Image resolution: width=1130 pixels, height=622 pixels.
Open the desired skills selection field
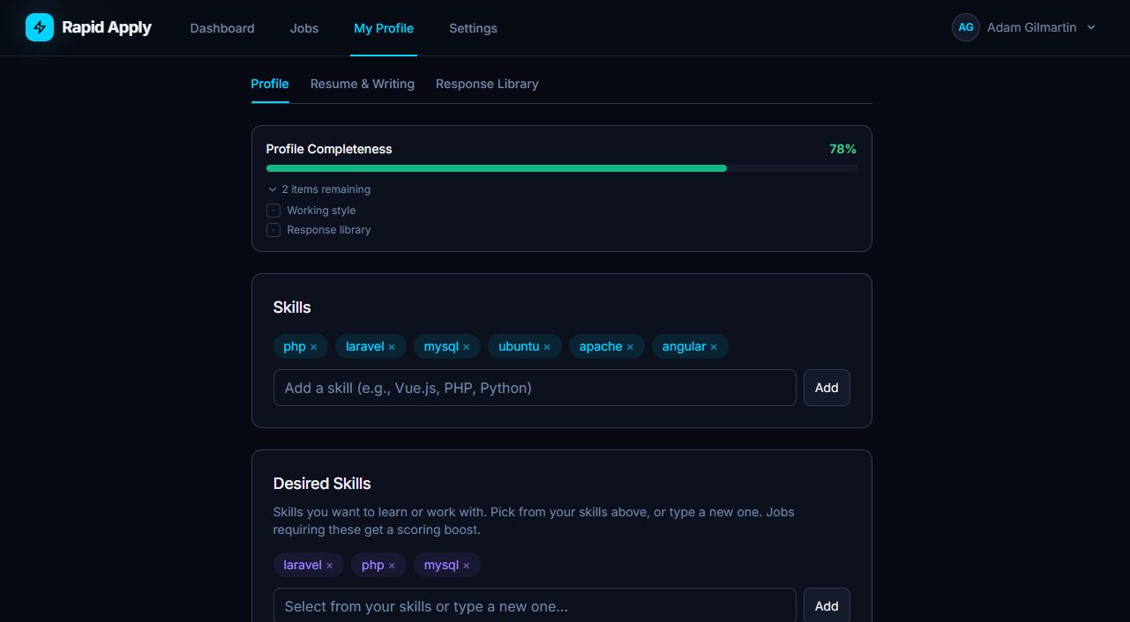point(535,606)
